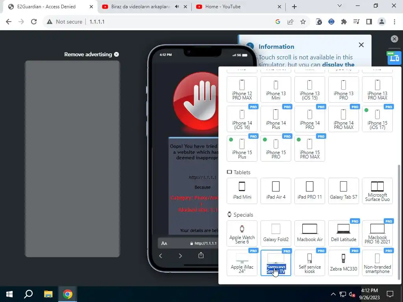Screen dimensions: 403x302
Task: Select the Apple iMac 24" device
Action: point(242,263)
